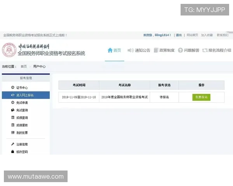The width and height of the screenshot is (233, 186).
Task: Click the table icon beside 成绩复核
Action: pos(13,125)
